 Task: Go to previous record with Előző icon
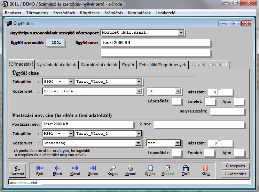point(57,168)
